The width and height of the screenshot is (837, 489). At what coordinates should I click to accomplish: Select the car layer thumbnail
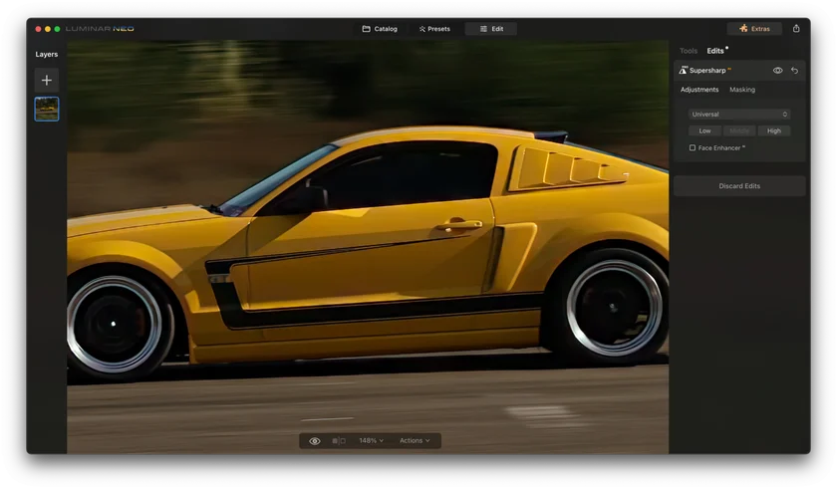click(47, 109)
